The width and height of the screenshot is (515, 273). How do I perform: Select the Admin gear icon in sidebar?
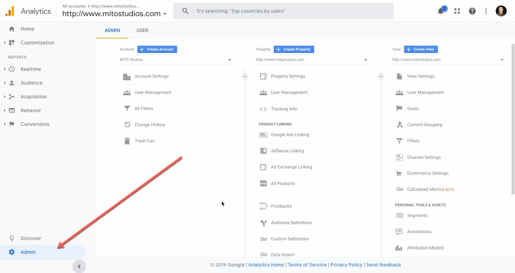click(x=12, y=252)
